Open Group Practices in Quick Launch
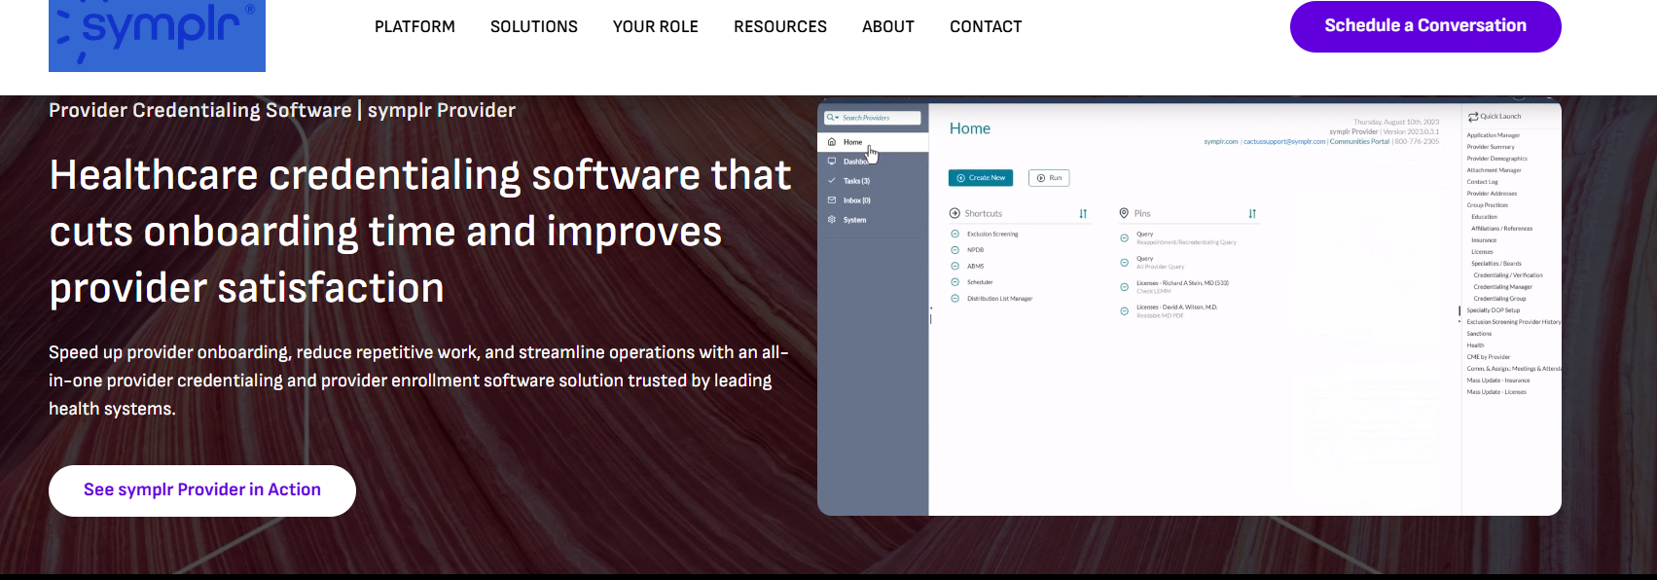1657x580 pixels. 1488,205
